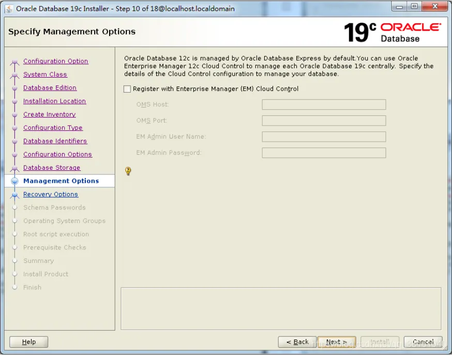Select the current Management Options step

61,181
